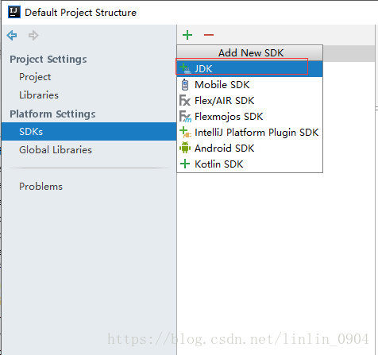This screenshot has height=355, width=378.
Task: Pick Flexmojos SDK from the list
Action: (249, 117)
